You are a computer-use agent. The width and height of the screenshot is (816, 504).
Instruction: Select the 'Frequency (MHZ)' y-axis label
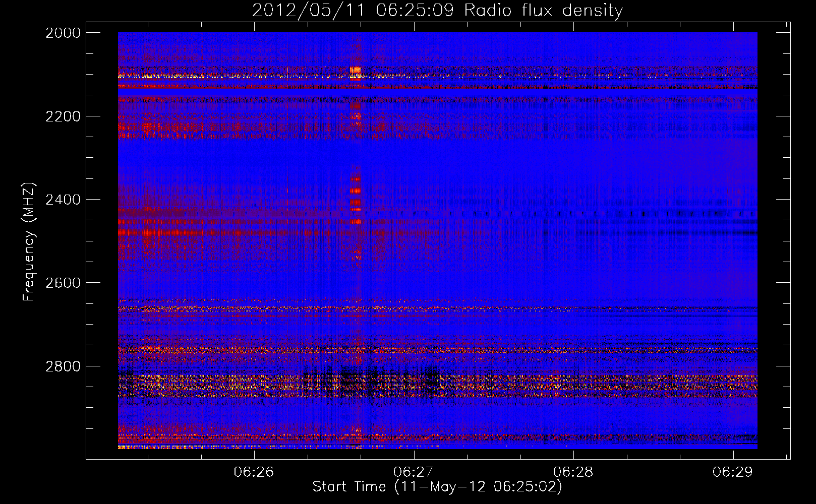pyautogui.click(x=29, y=242)
